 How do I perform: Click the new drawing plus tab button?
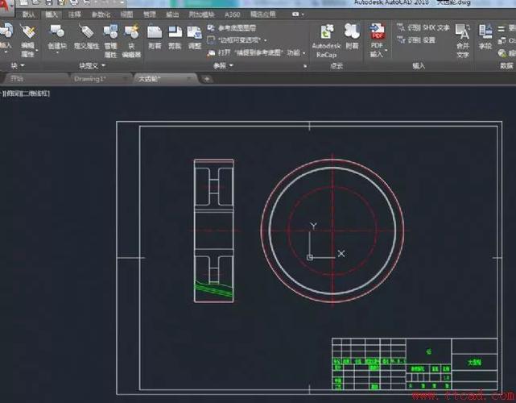click(x=207, y=79)
